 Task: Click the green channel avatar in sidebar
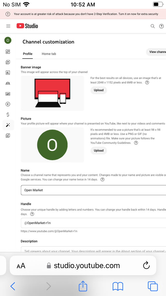click(x=8, y=40)
